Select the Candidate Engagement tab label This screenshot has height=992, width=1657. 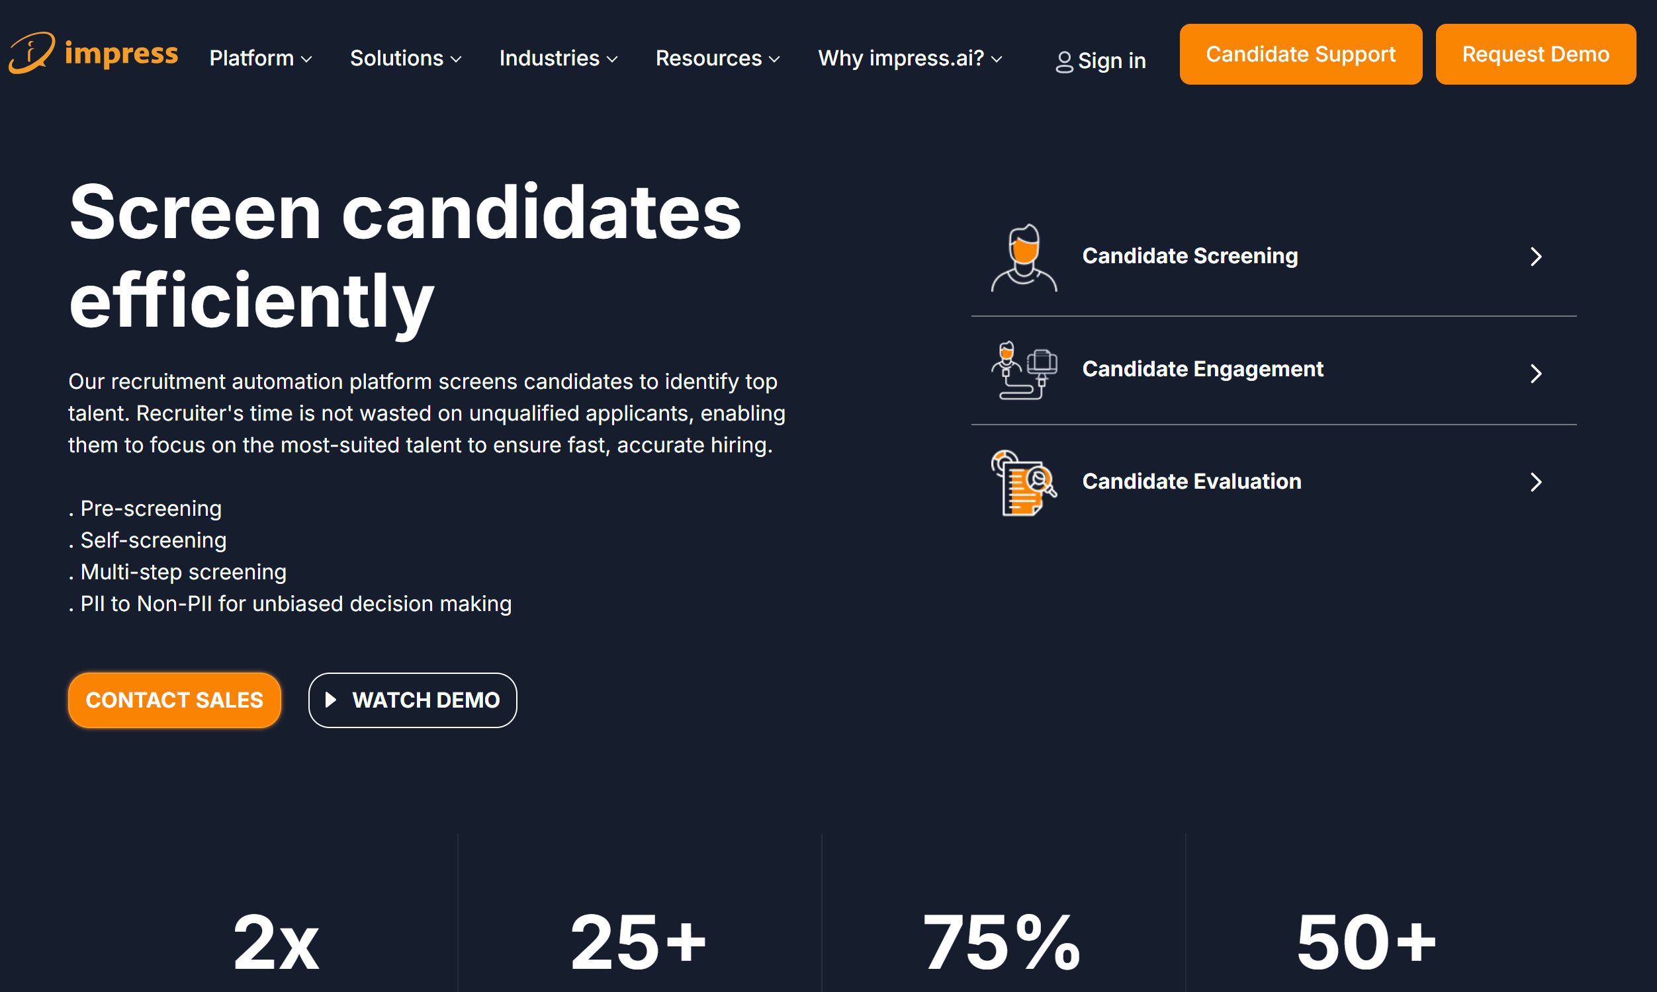point(1202,369)
